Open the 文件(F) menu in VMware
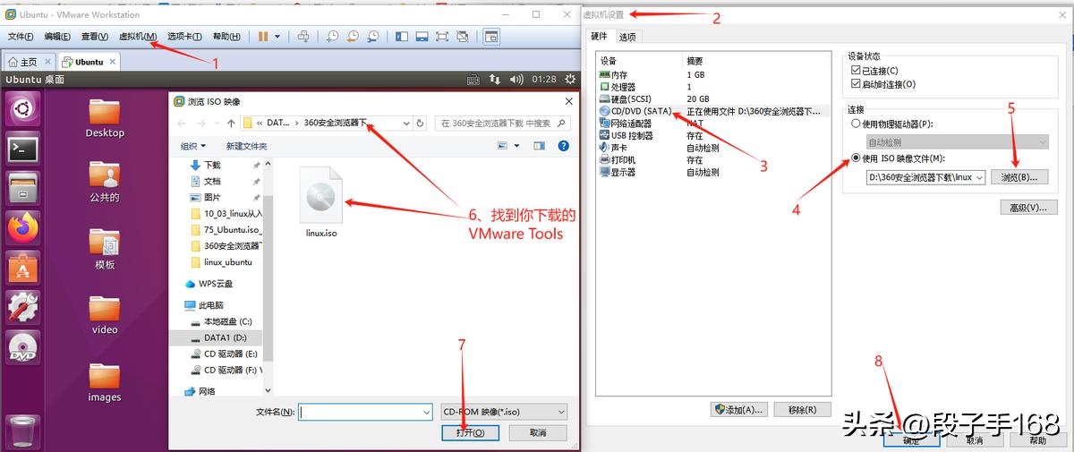The image size is (1074, 452). [21, 37]
